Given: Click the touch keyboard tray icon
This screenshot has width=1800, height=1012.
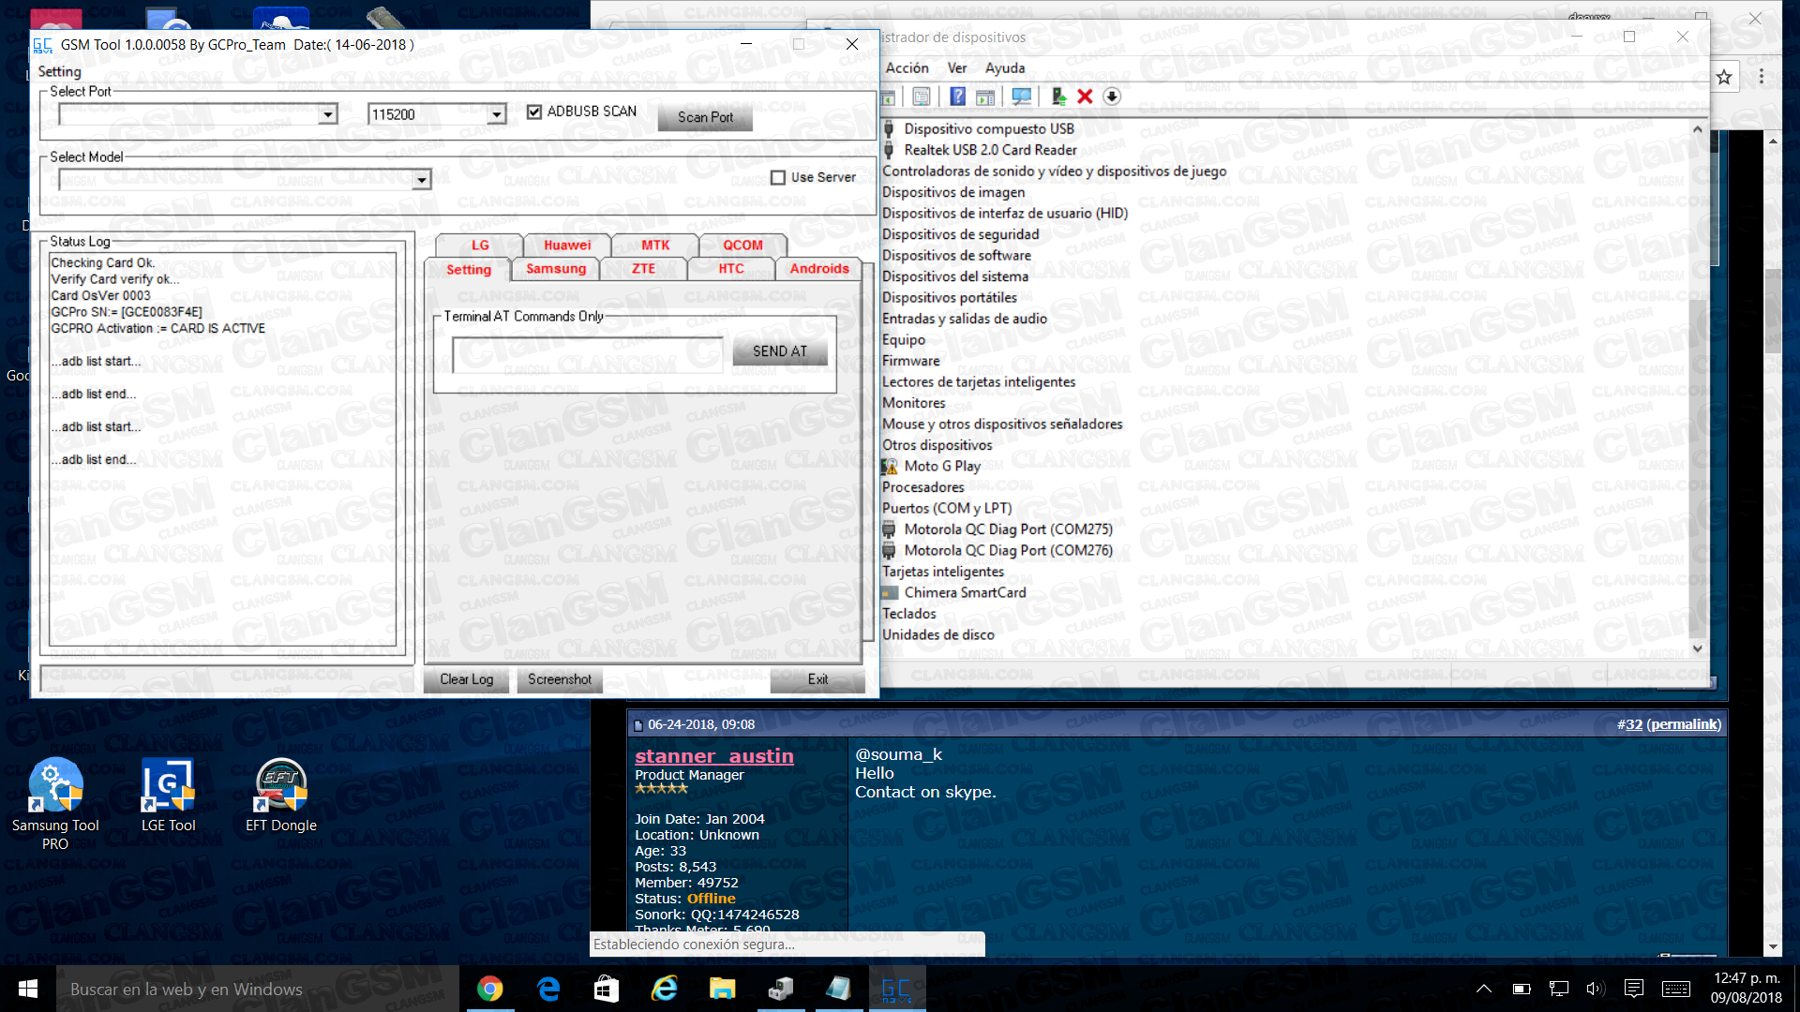Looking at the screenshot, I should [x=1676, y=989].
